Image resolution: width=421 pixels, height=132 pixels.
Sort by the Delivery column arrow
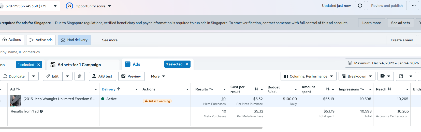click(119, 89)
